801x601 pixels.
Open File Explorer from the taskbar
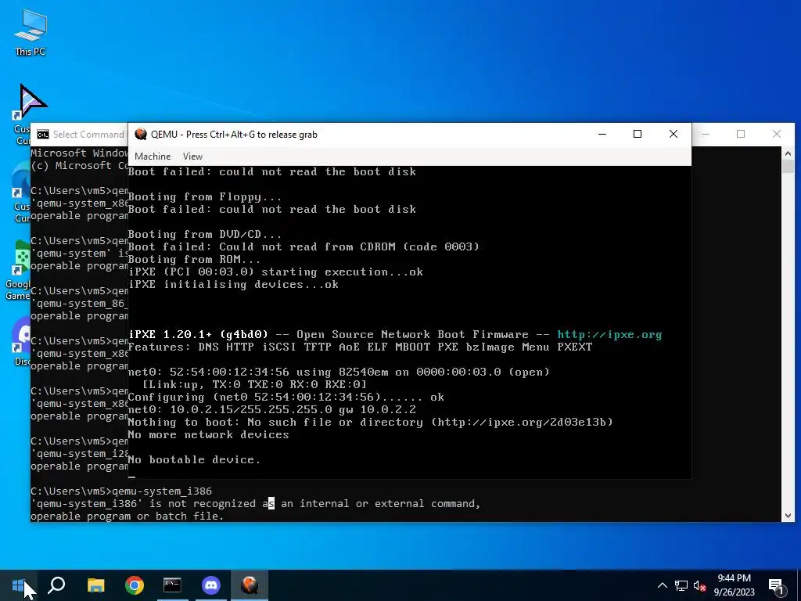[x=95, y=585]
